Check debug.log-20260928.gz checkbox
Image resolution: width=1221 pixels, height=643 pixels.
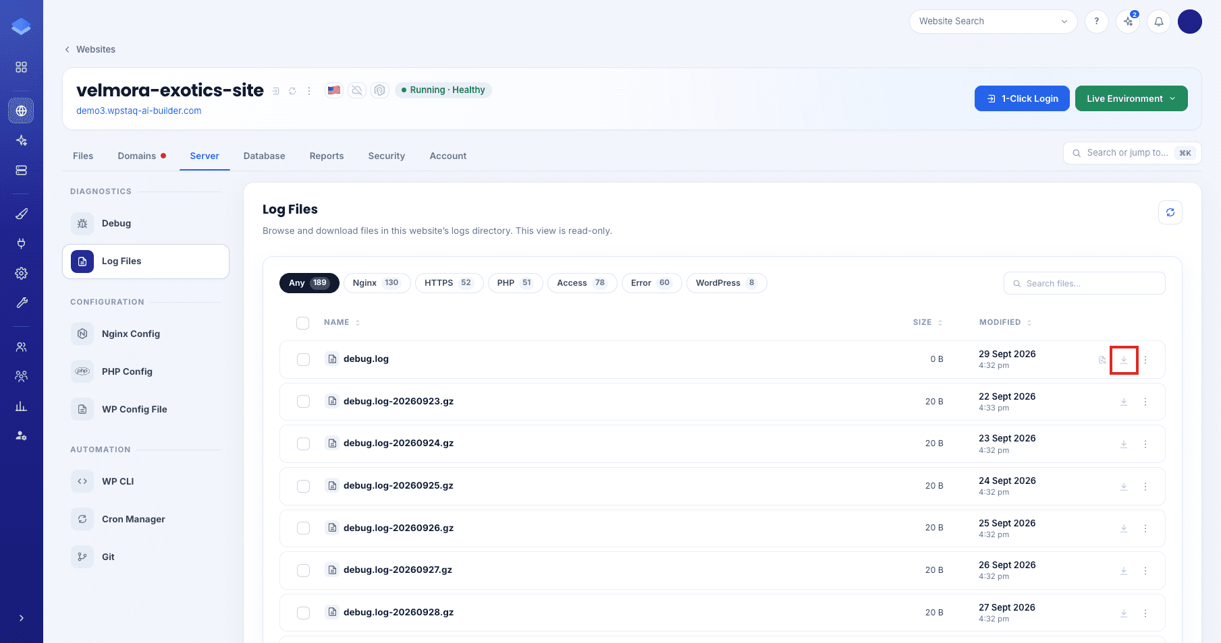304,613
